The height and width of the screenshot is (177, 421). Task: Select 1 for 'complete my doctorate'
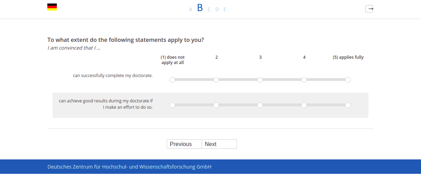point(172,80)
